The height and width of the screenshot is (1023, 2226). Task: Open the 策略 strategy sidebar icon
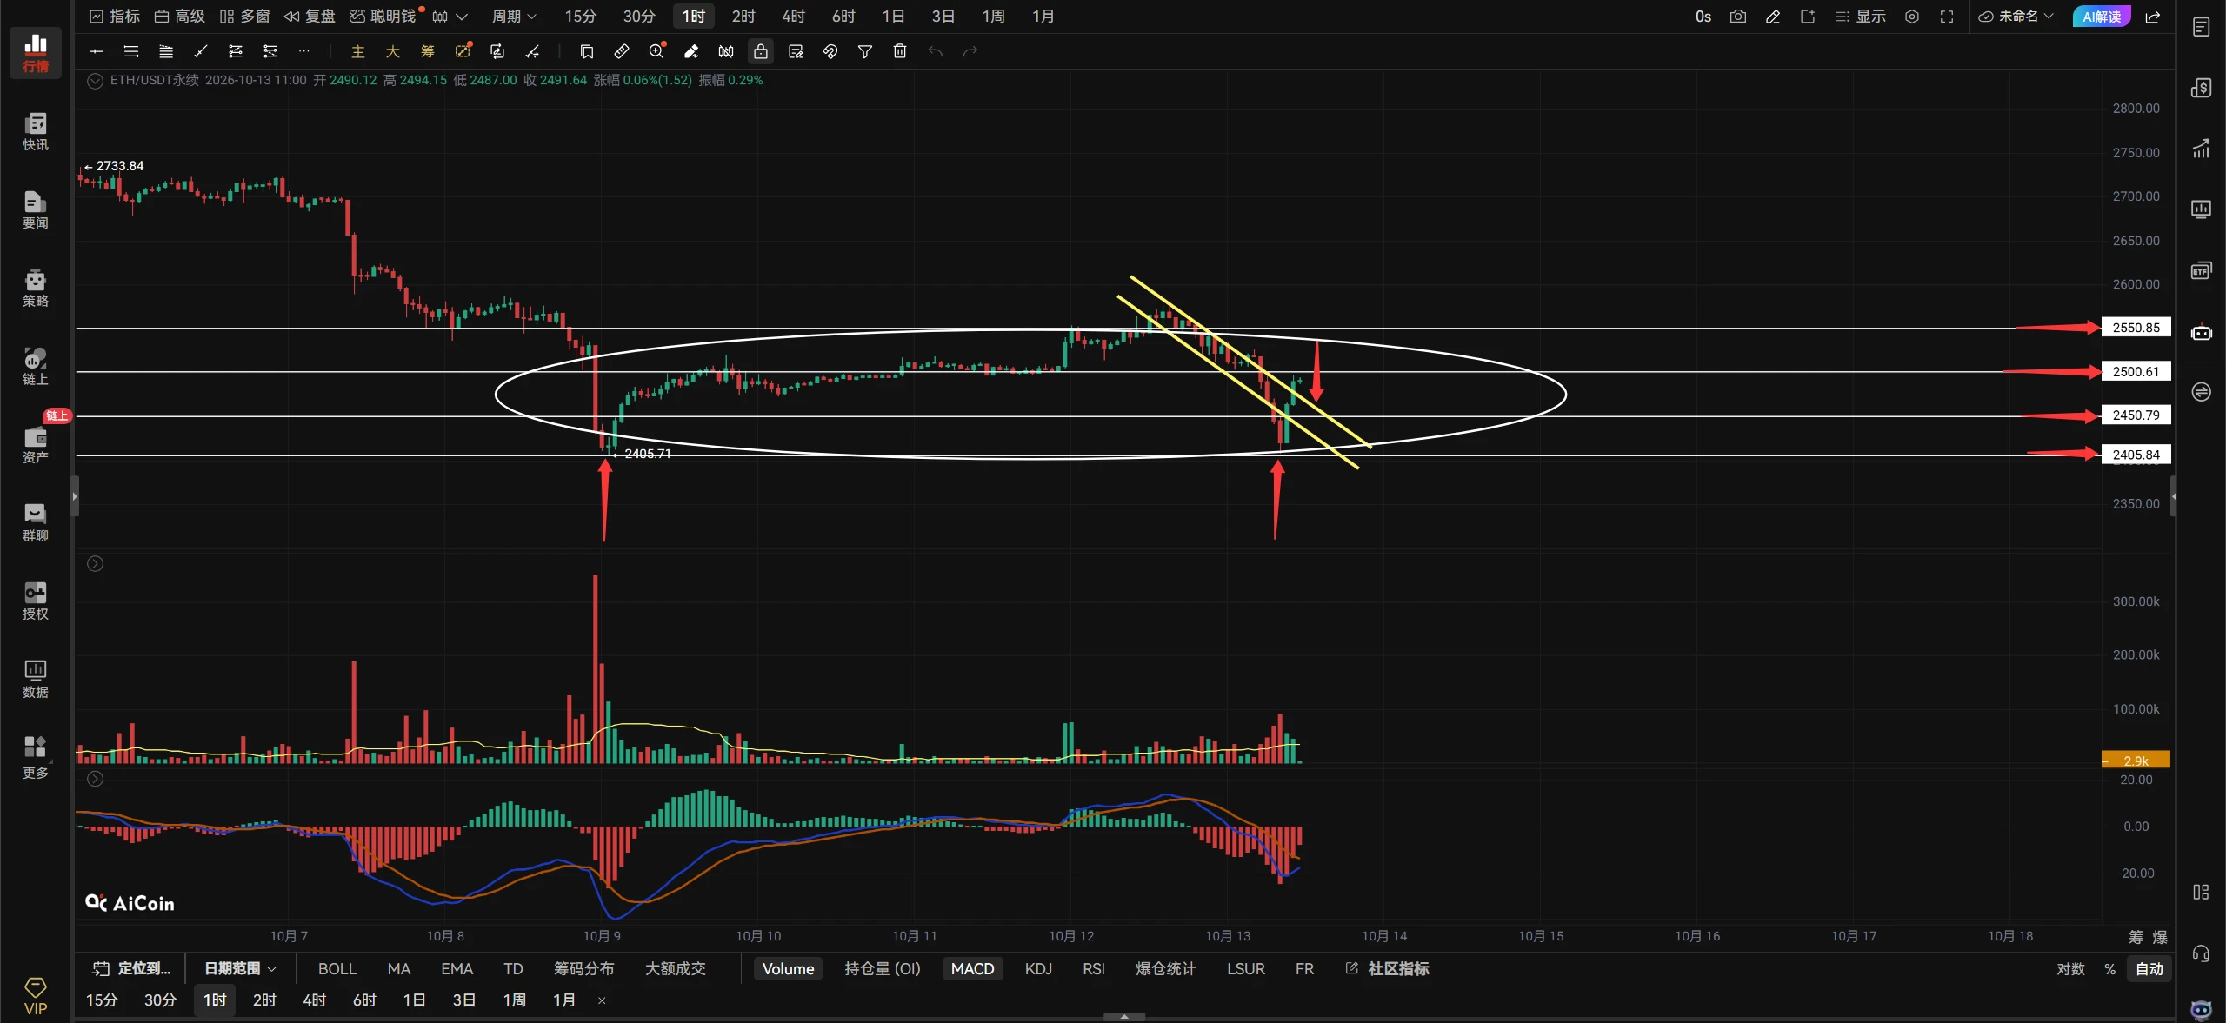[x=35, y=288]
